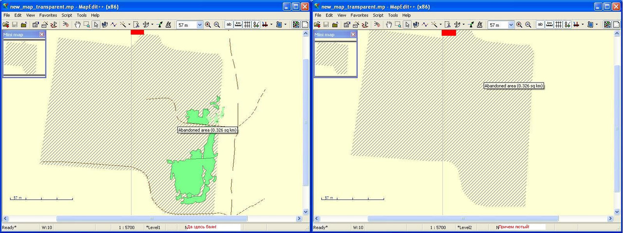Image resolution: width=623 pixels, height=233 pixels.
Task: Toggle 'ab' labels display in left window
Action: (229, 25)
